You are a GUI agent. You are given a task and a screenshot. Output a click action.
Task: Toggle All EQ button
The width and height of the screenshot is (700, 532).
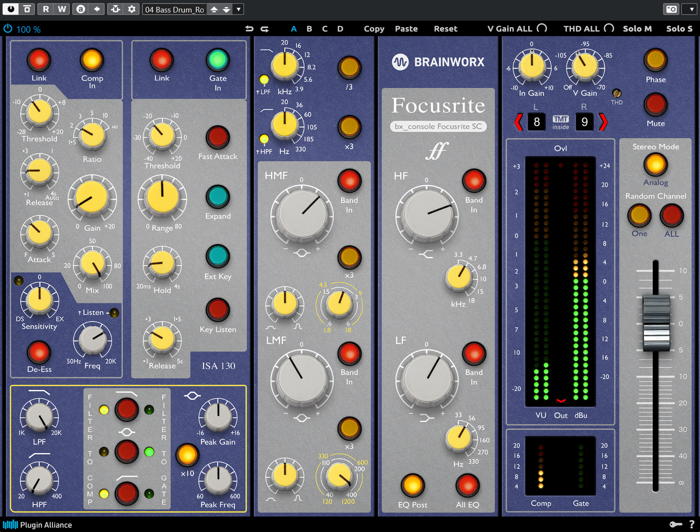click(x=468, y=486)
